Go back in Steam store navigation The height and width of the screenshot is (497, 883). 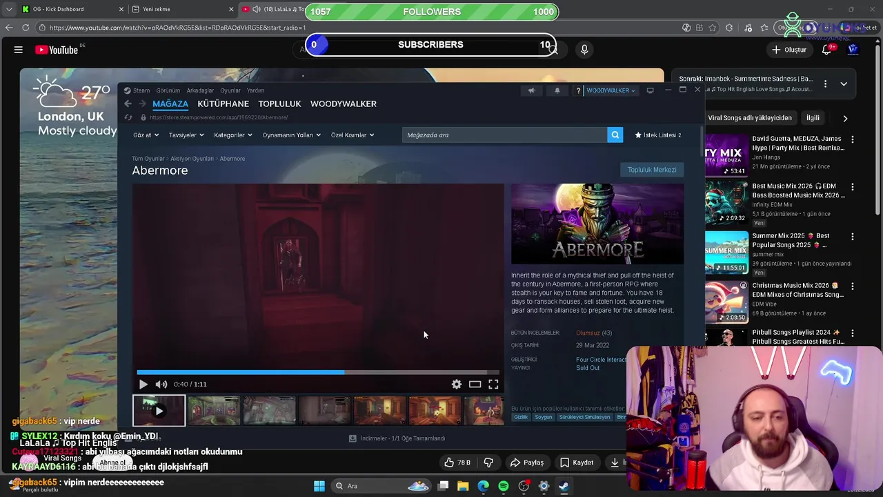tap(128, 104)
